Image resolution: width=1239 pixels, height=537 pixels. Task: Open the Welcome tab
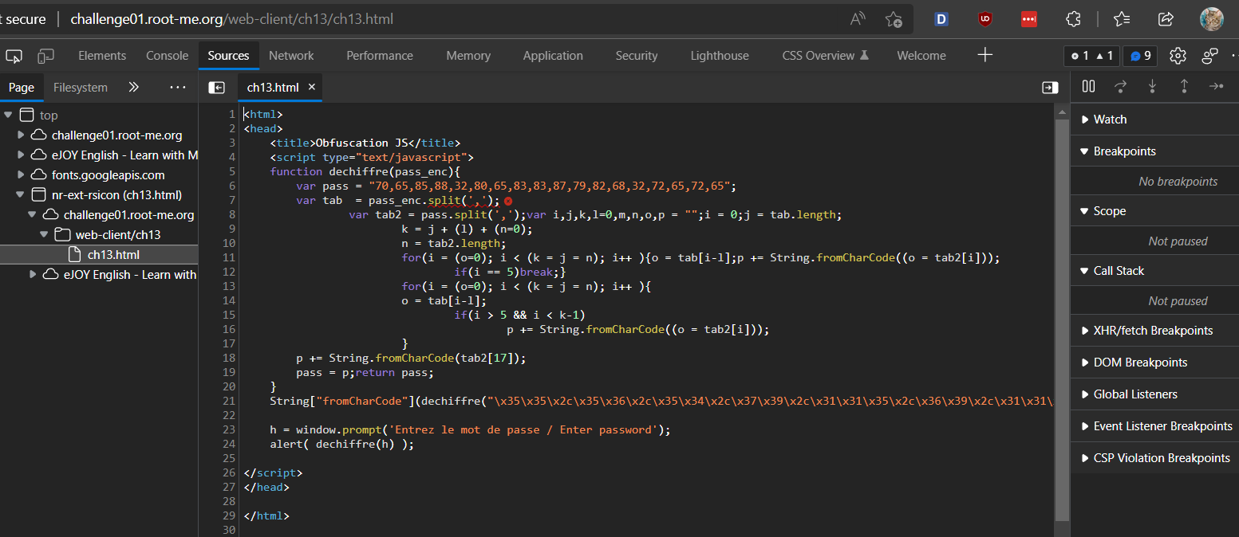[x=921, y=56]
